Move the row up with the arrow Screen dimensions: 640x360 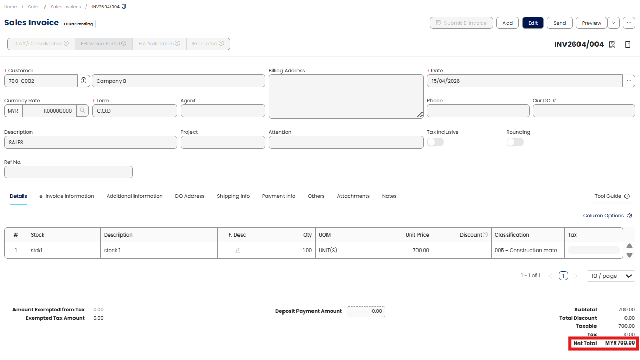point(630,246)
